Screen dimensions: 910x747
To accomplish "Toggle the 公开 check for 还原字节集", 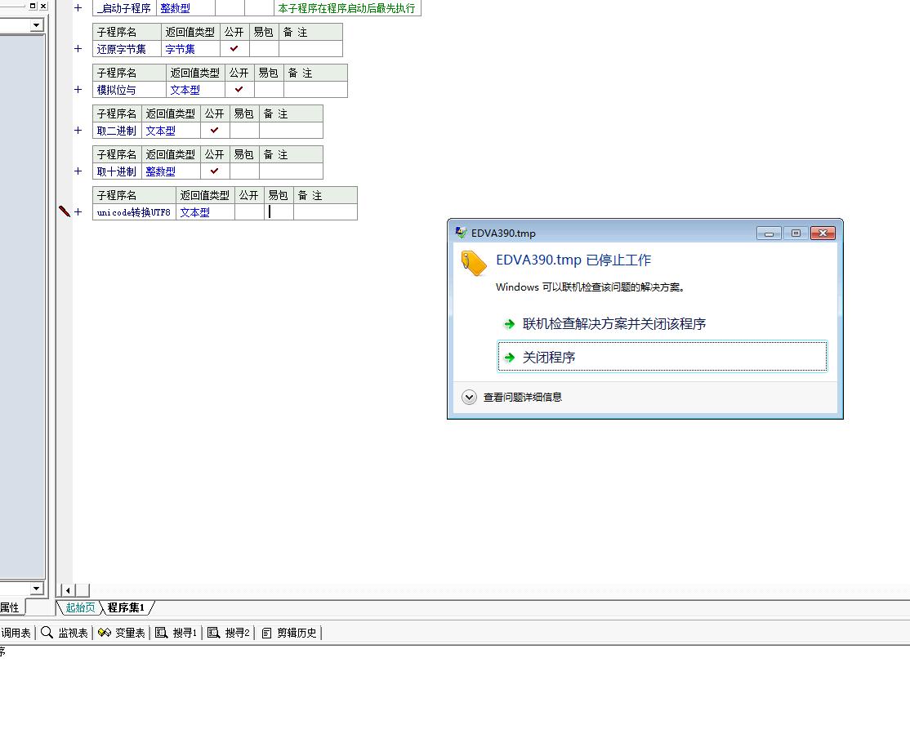I will pos(234,49).
